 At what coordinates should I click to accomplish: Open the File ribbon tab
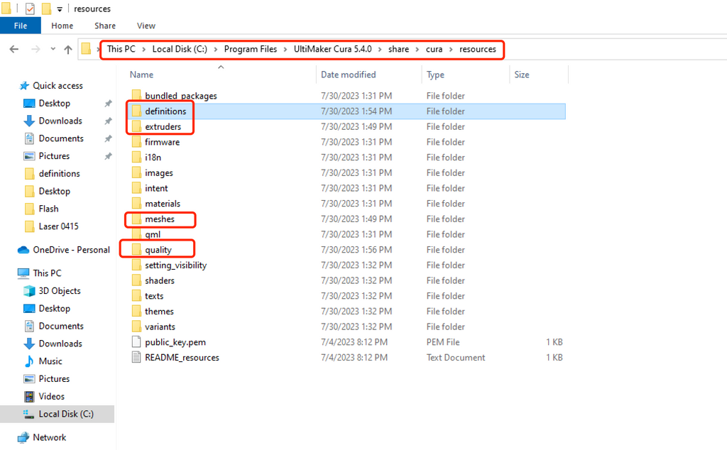coord(21,26)
